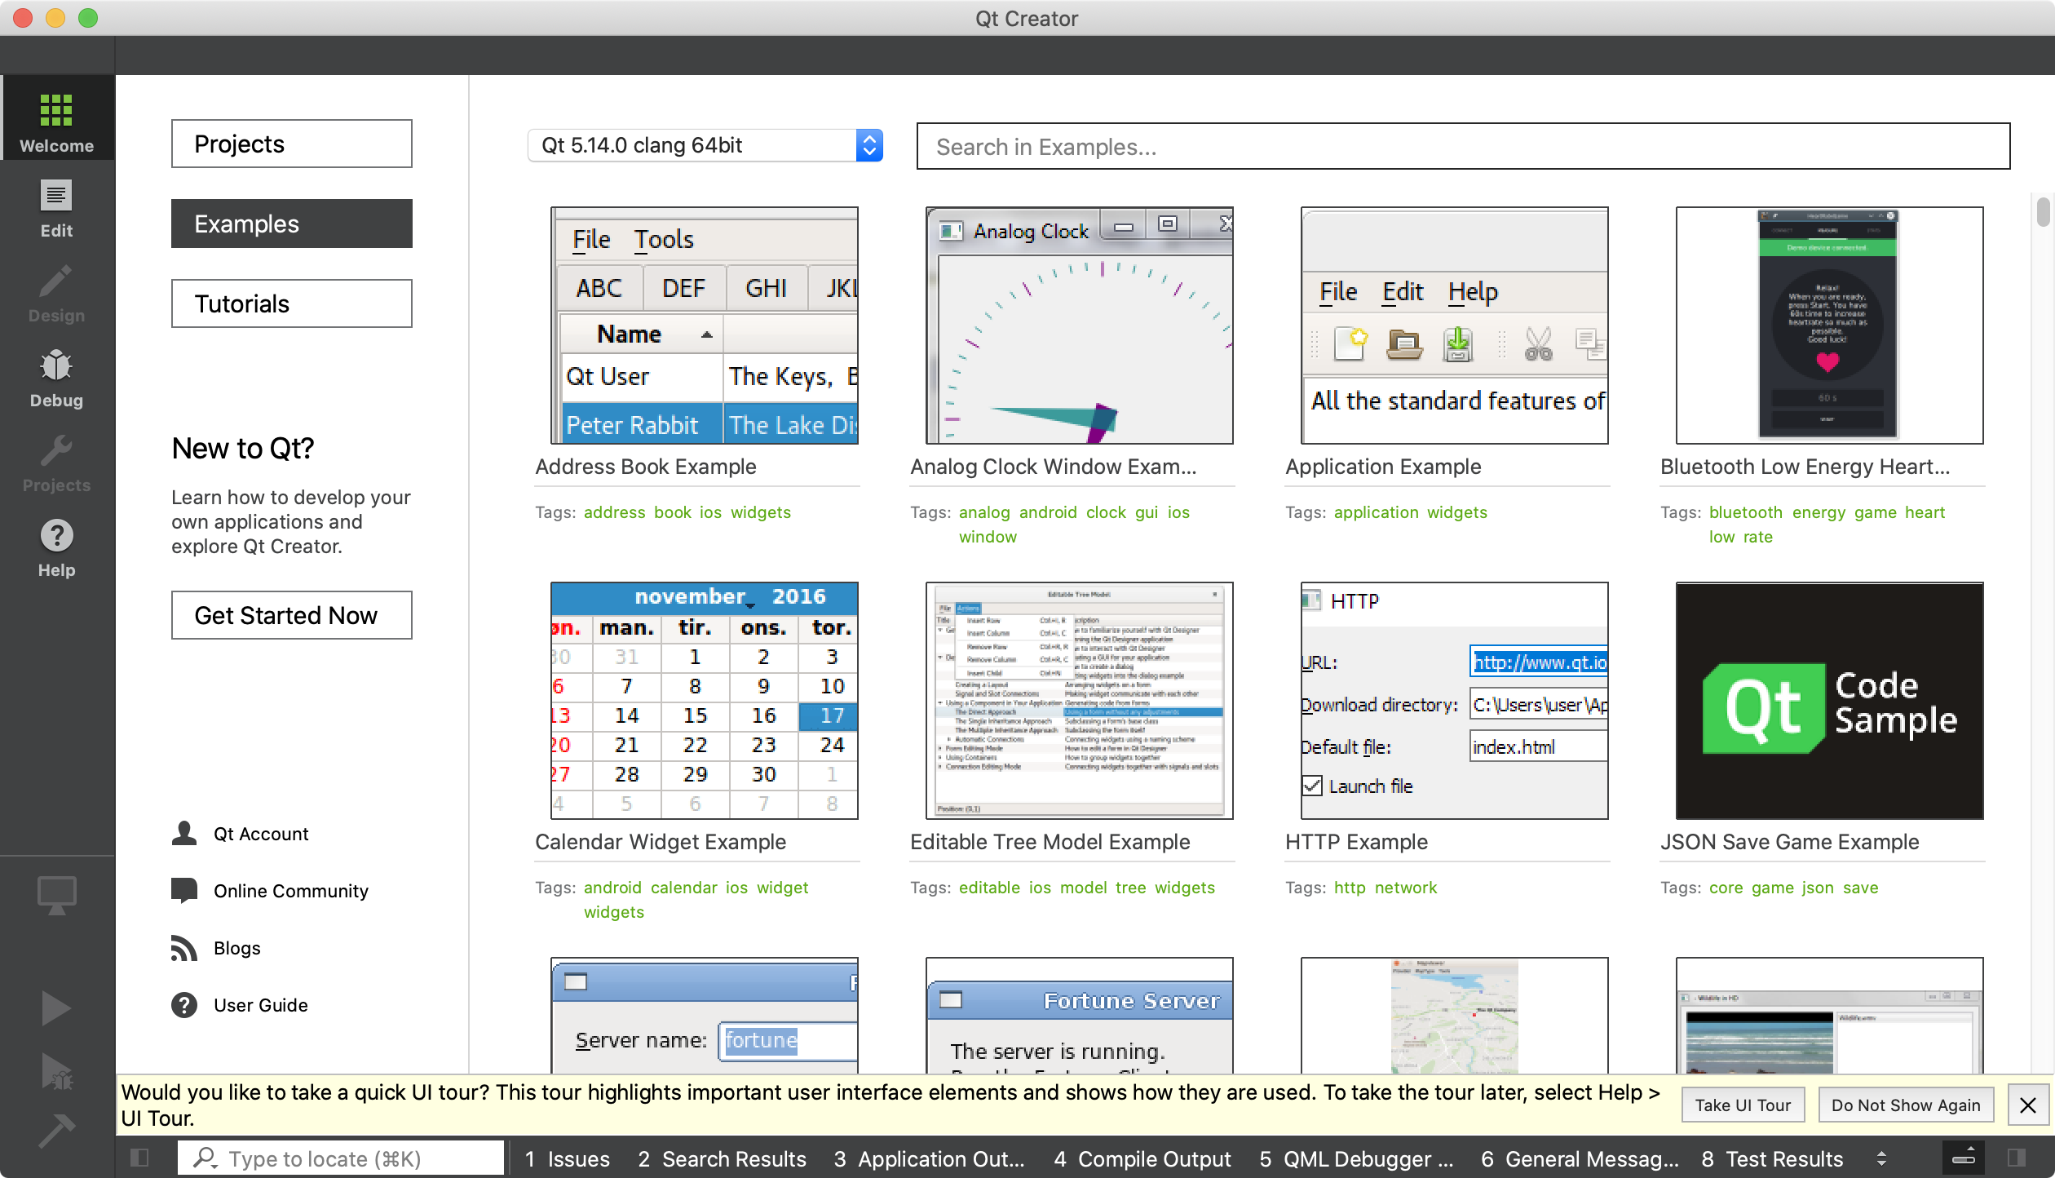Open the Application Example thumbnail

click(1455, 325)
